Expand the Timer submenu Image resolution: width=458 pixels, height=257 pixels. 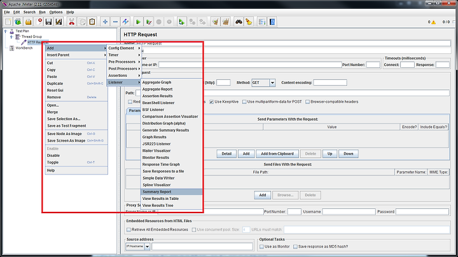coord(124,55)
